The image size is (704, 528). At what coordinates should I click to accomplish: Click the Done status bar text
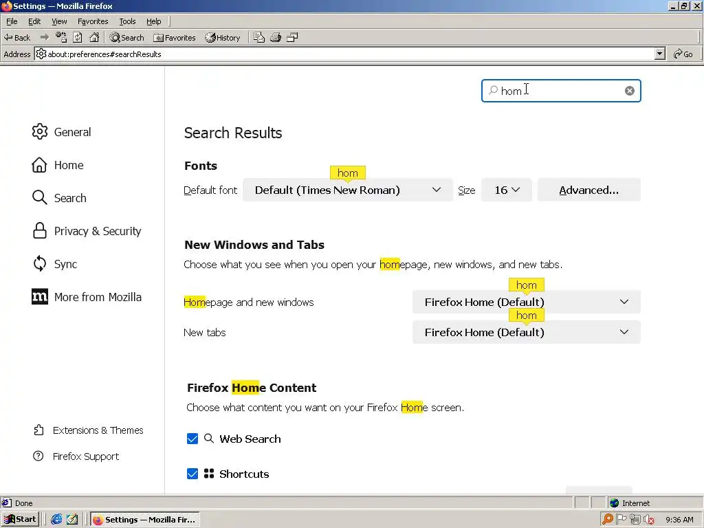(24, 503)
